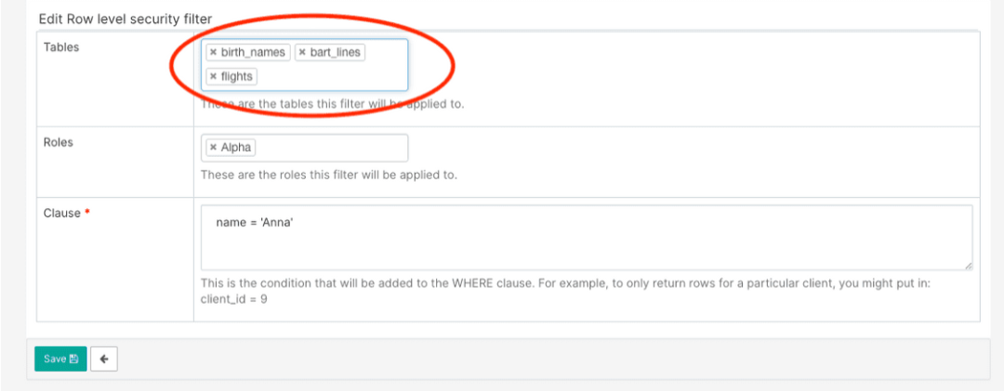The image size is (1004, 391).
Task: Click the Roles field label
Action: pyautogui.click(x=59, y=142)
